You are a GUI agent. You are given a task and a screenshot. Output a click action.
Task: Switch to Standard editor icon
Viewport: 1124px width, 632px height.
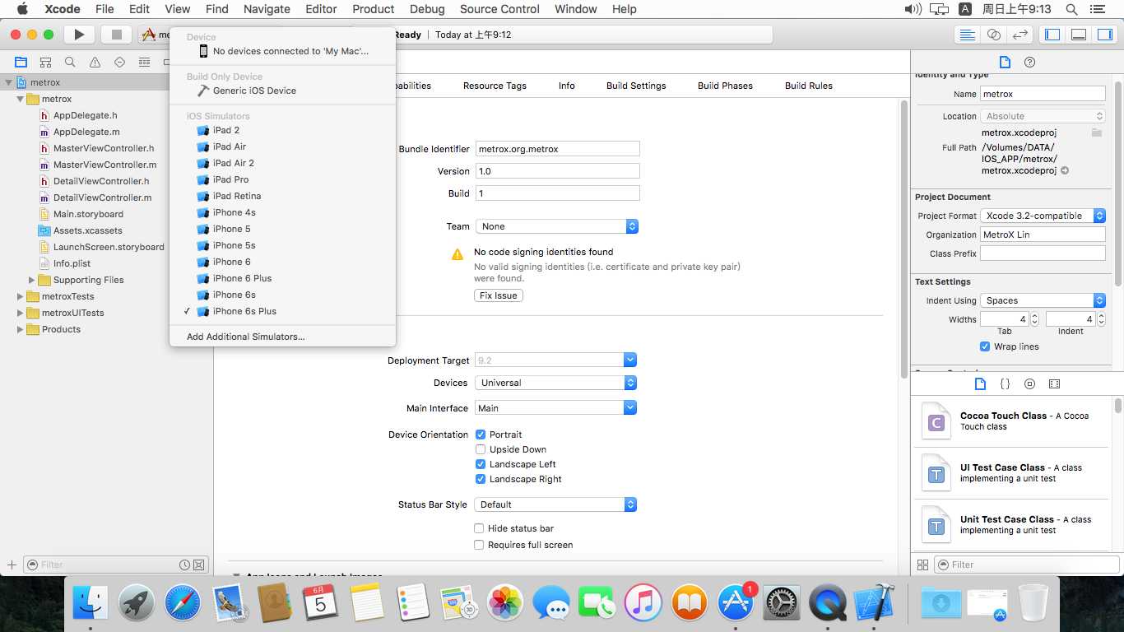968,35
